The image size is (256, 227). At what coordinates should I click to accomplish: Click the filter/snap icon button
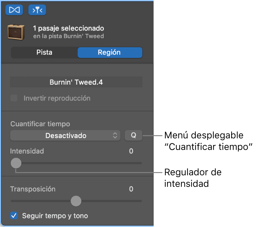(37, 10)
